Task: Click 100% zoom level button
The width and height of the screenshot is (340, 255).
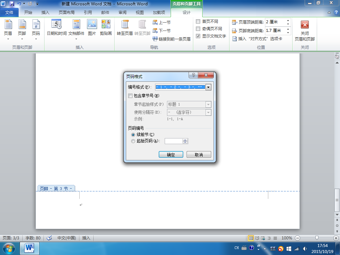Action: coord(287,238)
